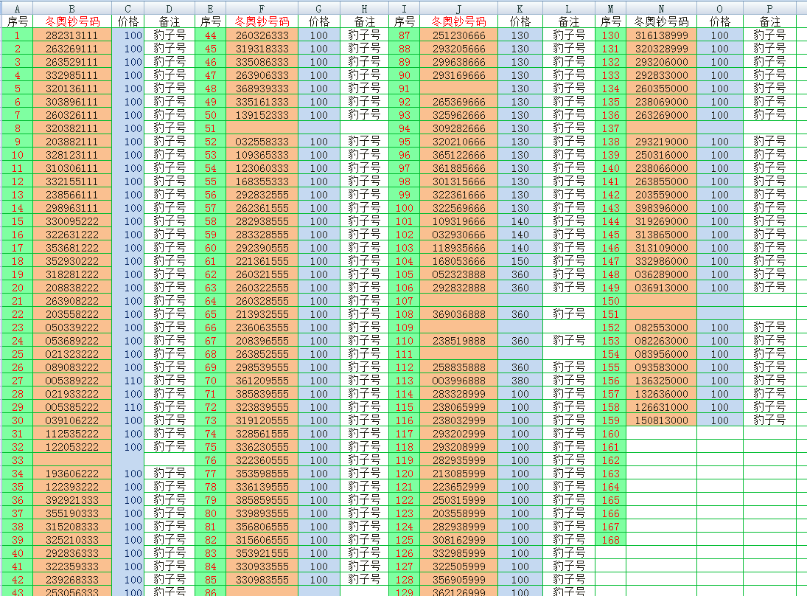
Task: Click cell containing 251230666
Action: [x=458, y=35]
